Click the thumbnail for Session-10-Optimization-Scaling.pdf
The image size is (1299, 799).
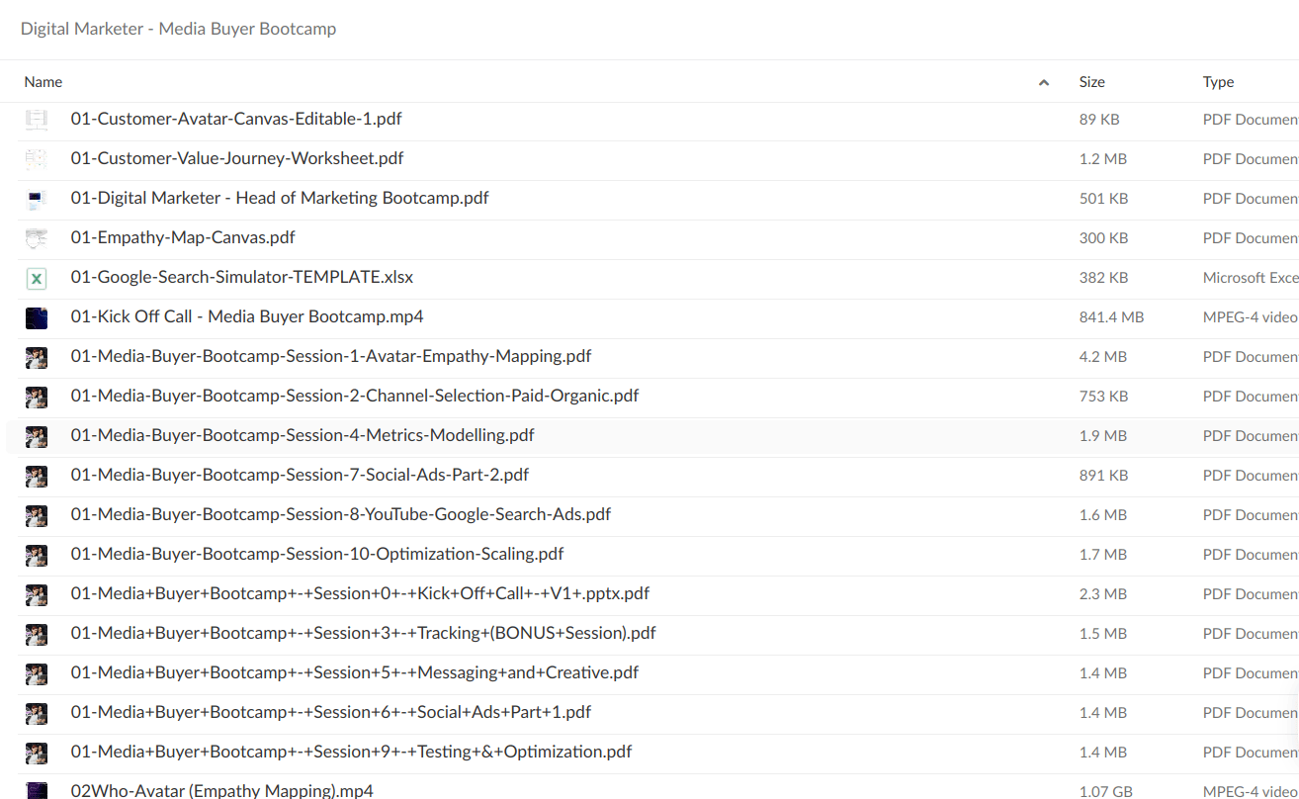pos(37,555)
